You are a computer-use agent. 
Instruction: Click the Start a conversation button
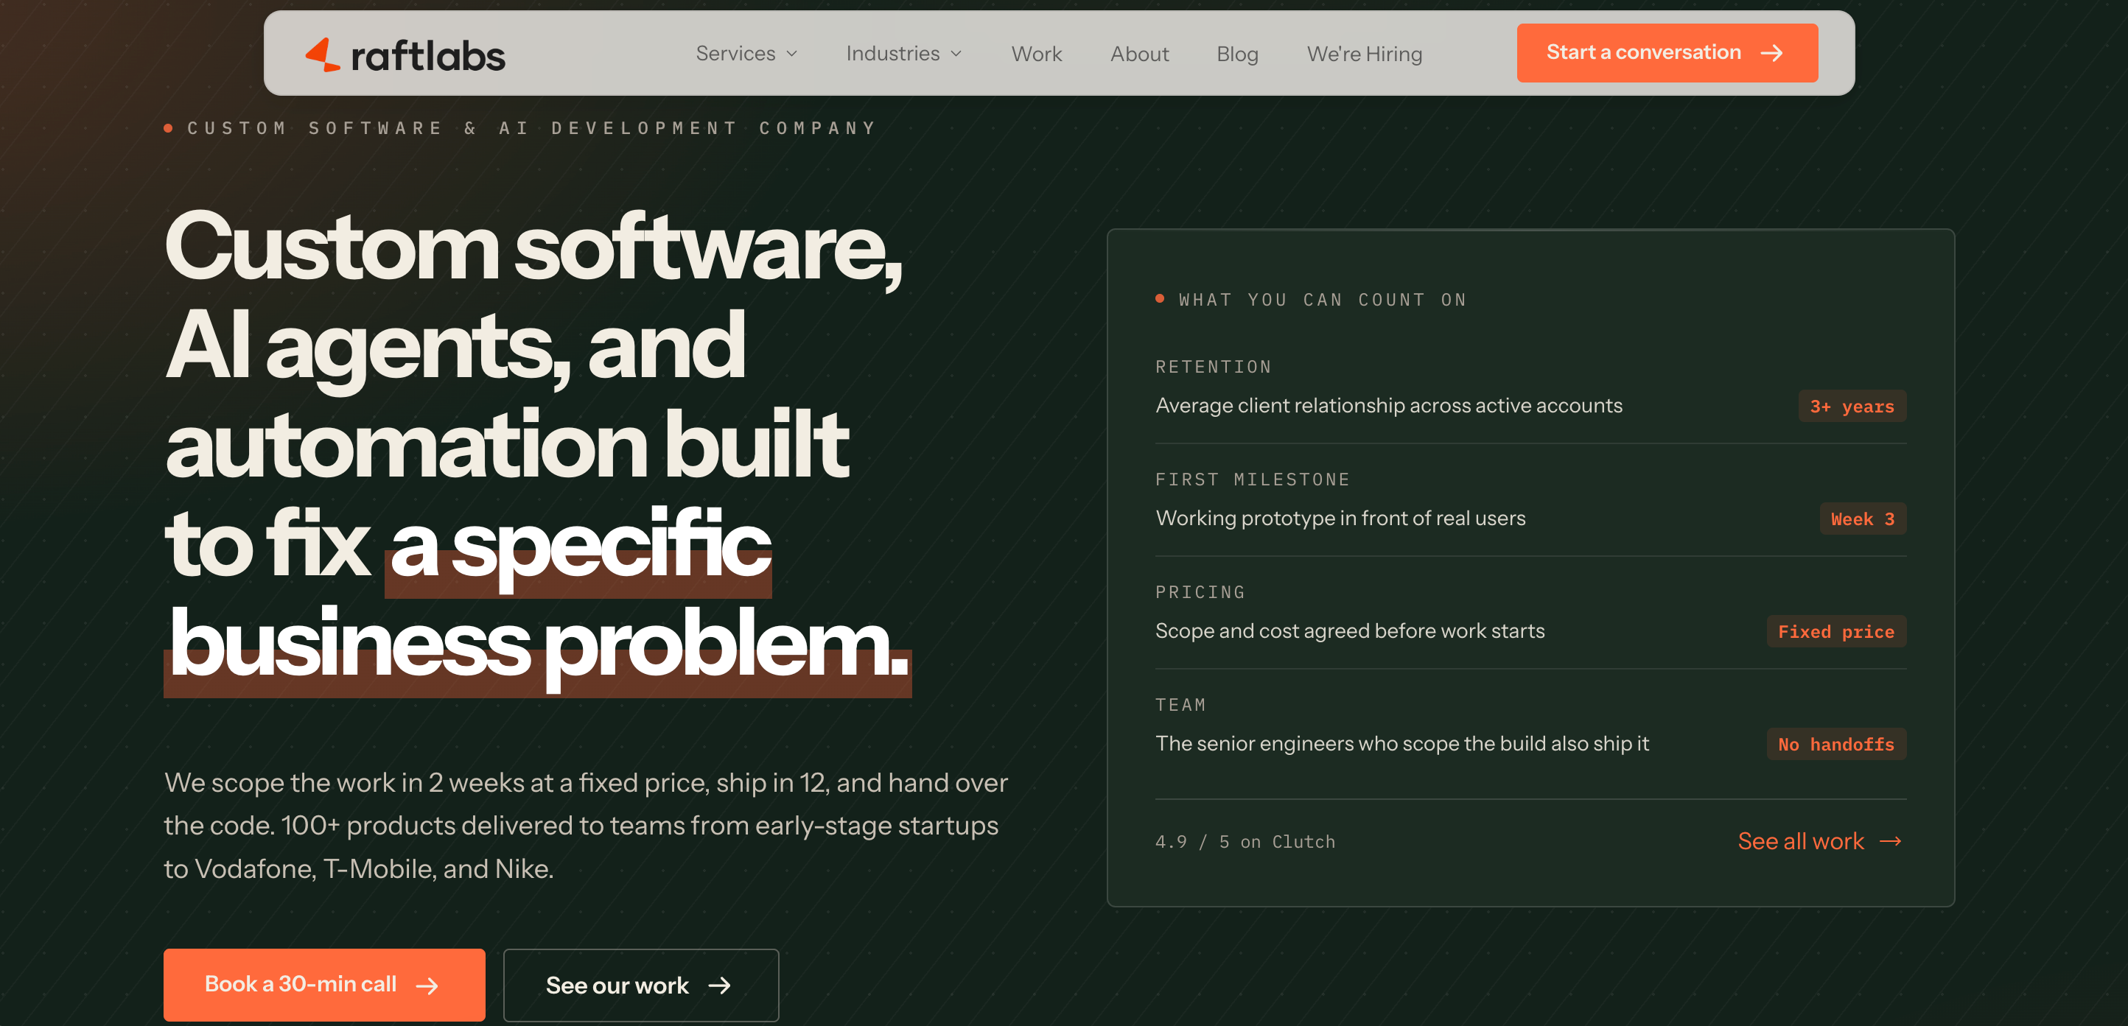(1666, 53)
